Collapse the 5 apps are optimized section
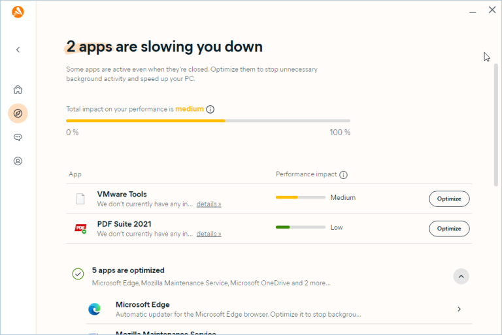Viewport: 502px width, 335px height. point(461,276)
